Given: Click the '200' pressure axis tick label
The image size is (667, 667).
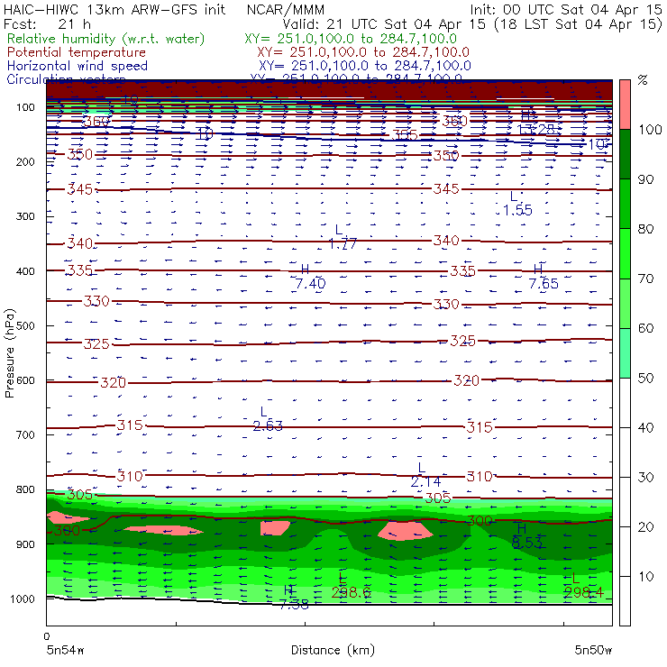Looking at the screenshot, I should pyautogui.click(x=25, y=162).
